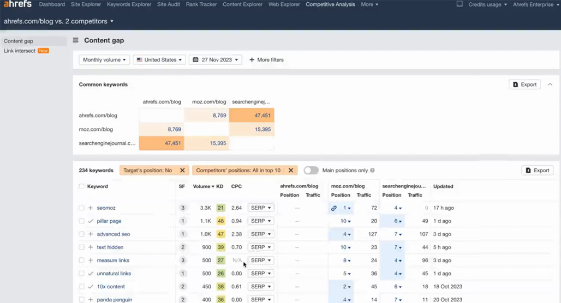Click SF badge 2 for text hidden

[x=183, y=247]
